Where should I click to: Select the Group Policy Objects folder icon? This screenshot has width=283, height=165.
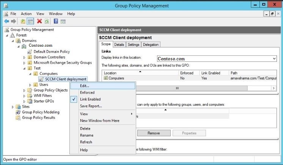click(x=30, y=90)
